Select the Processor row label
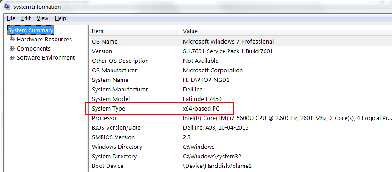This screenshot has width=392, height=172. coord(105,118)
